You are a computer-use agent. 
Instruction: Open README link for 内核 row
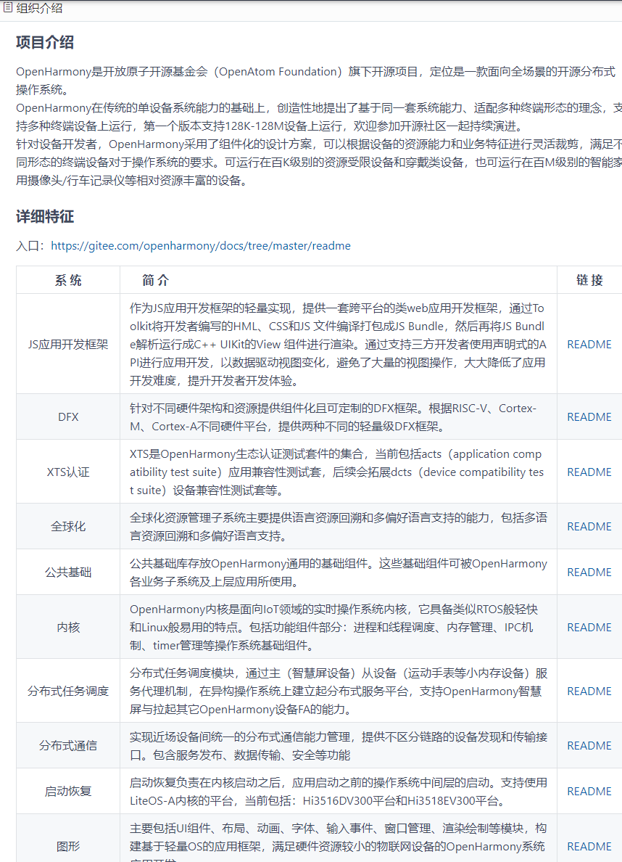(x=589, y=627)
